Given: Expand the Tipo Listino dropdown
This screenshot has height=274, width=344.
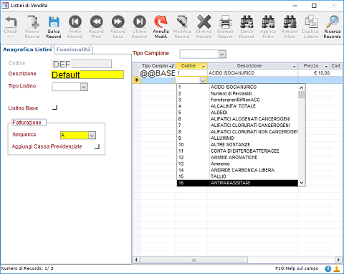Looking at the screenshot, I should click(x=84, y=87).
